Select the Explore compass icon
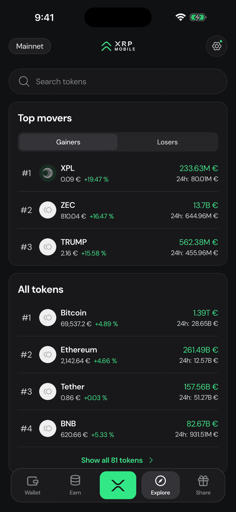This screenshot has width=236, height=512. 160,481
